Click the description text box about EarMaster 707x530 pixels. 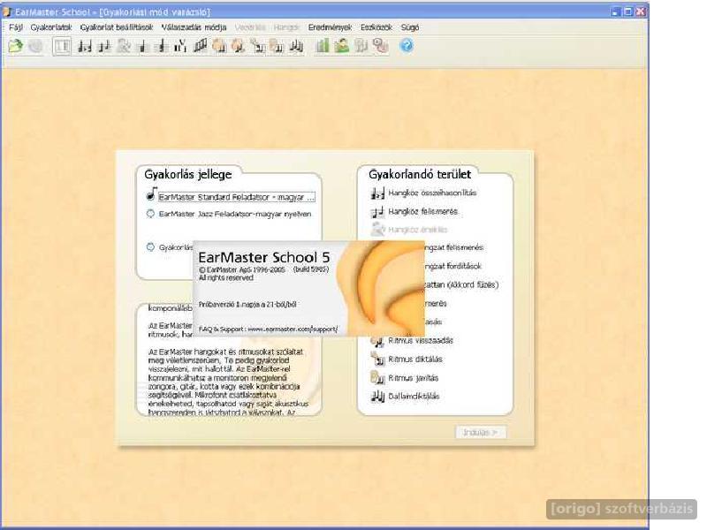tap(229, 360)
